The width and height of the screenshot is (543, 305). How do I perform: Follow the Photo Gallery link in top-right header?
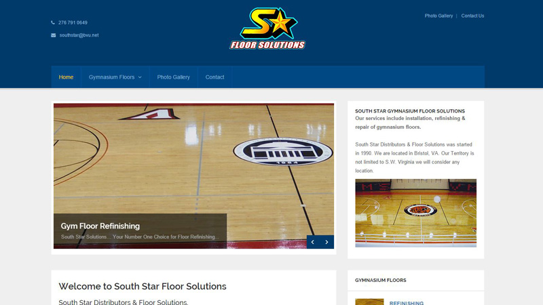point(438,16)
